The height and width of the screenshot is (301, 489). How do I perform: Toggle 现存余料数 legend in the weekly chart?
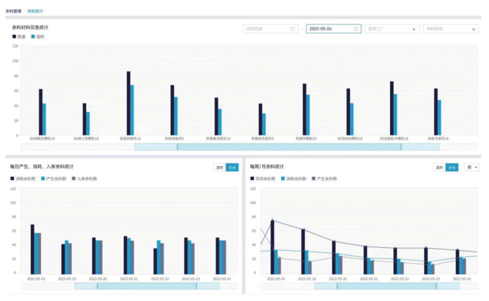[263, 179]
